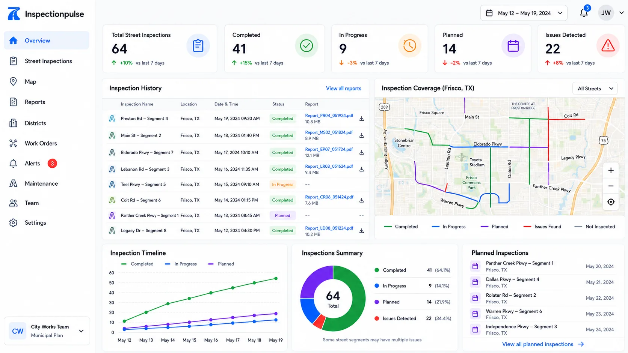
Task: Zoom out on the coverage map
Action: point(611,186)
